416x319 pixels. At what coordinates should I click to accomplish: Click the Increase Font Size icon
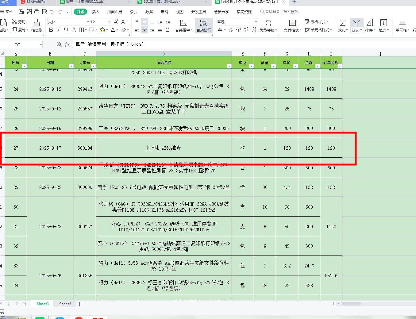tap(116, 22)
